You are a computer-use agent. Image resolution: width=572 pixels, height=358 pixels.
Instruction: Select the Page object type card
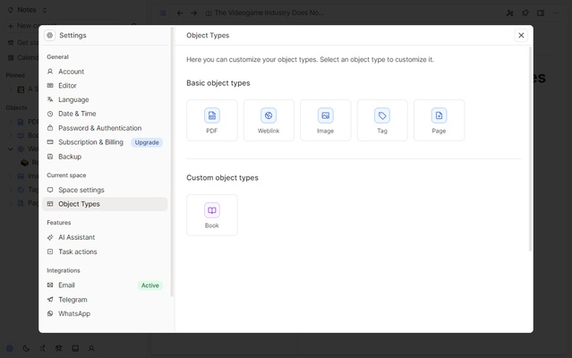click(x=439, y=120)
